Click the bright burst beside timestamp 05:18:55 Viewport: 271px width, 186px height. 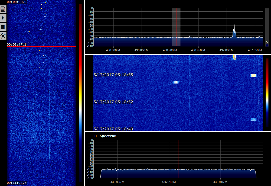pyautogui.click(x=253, y=76)
